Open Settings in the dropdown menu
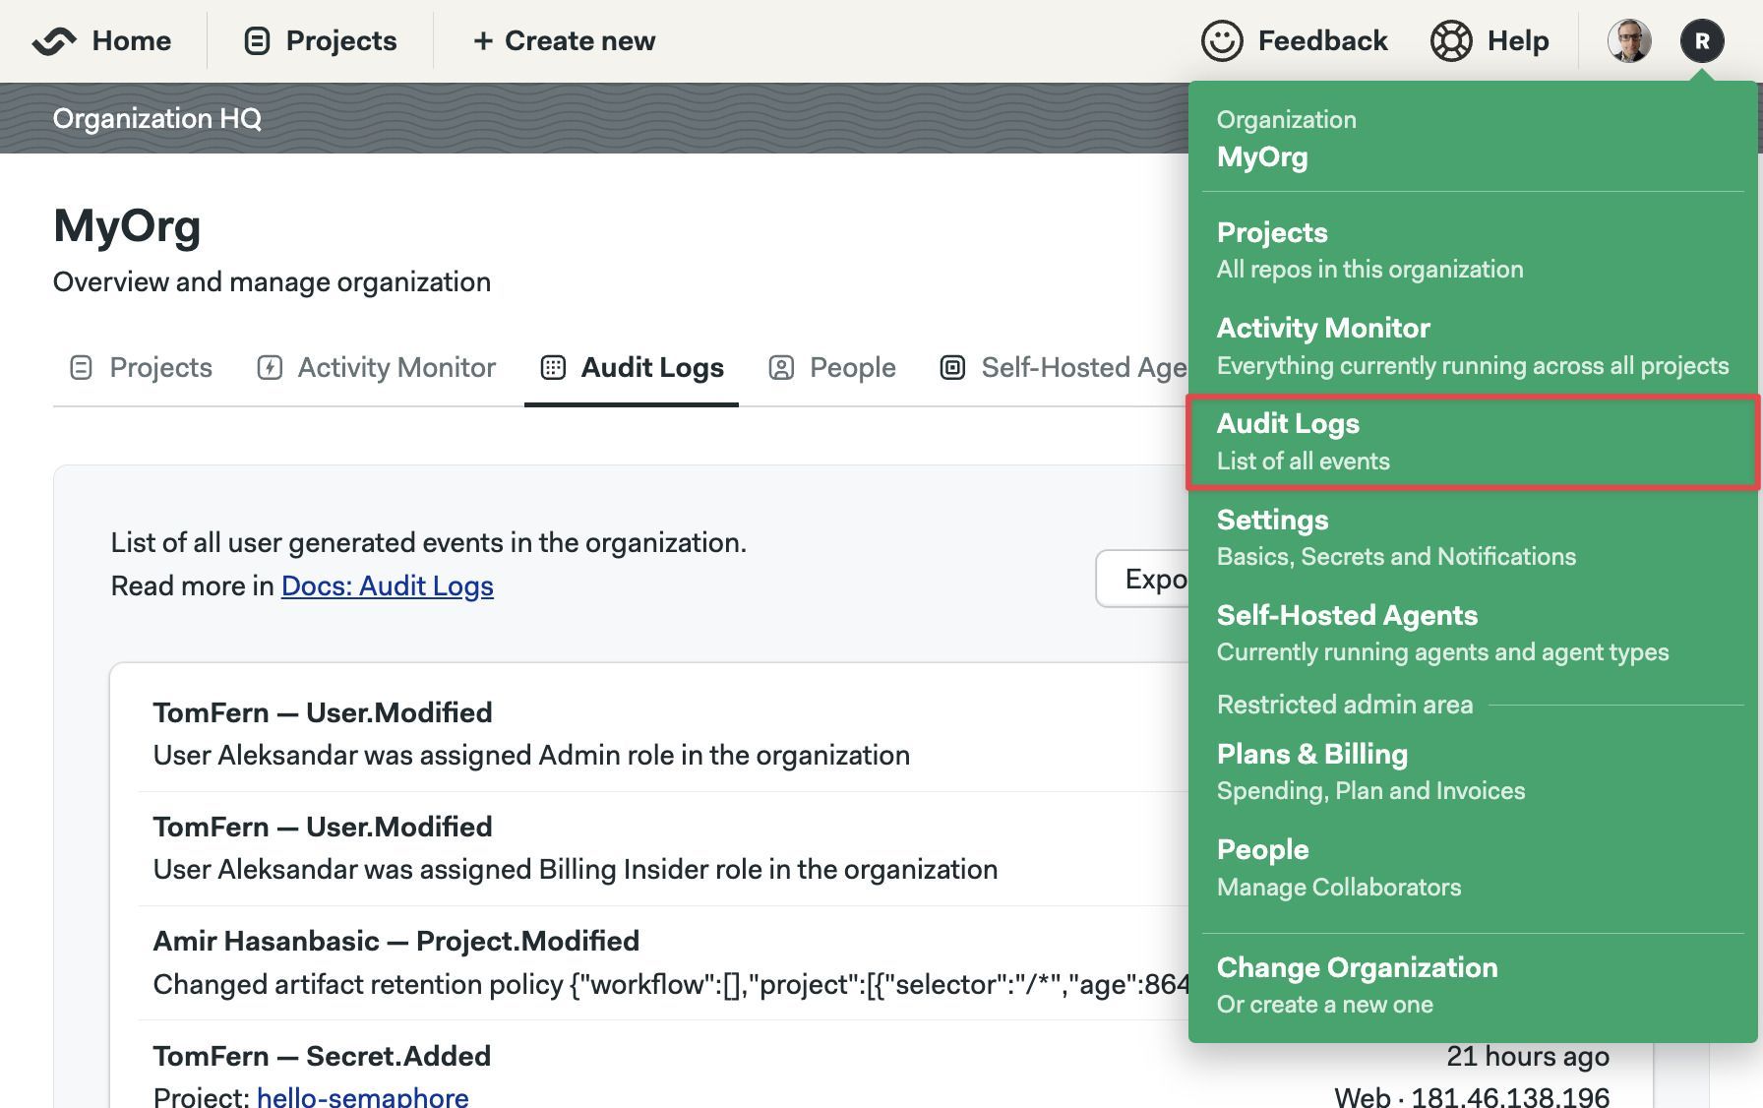The image size is (1763, 1108). (x=1473, y=537)
